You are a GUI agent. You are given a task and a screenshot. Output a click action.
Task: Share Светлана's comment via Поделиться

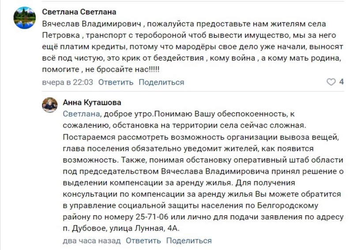(x=161, y=82)
